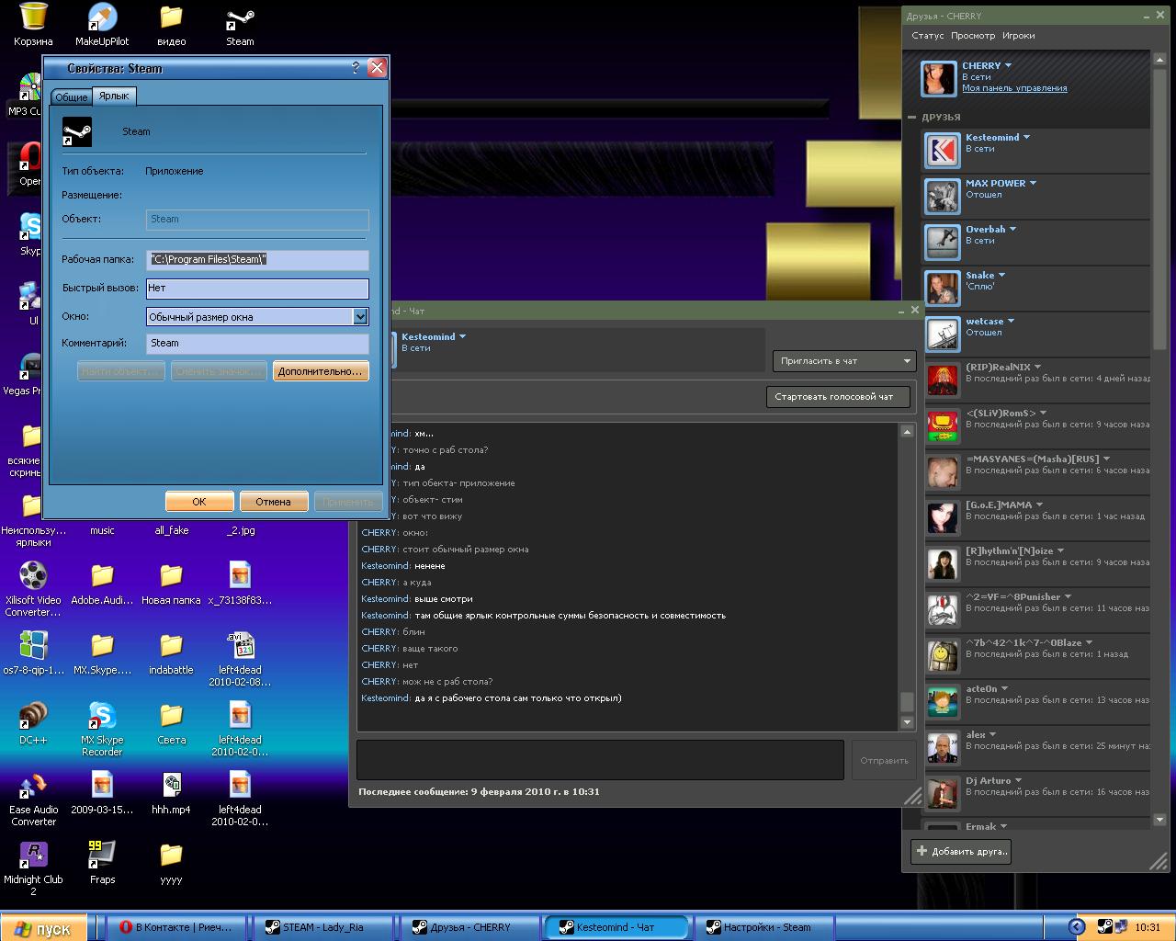
Task: Open the Overbah friend dropdown arrow
Action: click(1013, 229)
